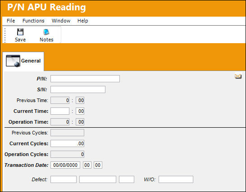246x192 pixels.
Task: Click the Previous Time hours field
Action: tap(60, 100)
